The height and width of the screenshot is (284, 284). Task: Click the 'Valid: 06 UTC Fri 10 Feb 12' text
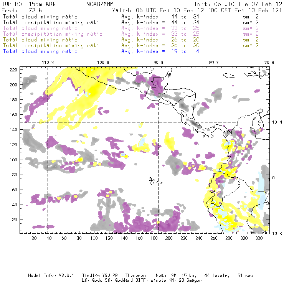tap(158, 10)
